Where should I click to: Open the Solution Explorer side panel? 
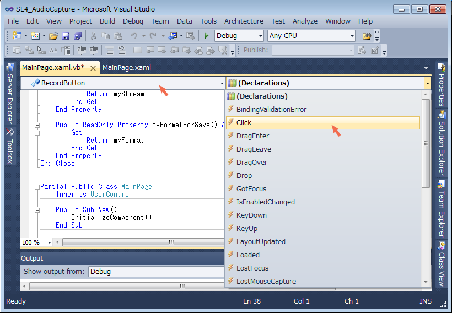[442, 143]
